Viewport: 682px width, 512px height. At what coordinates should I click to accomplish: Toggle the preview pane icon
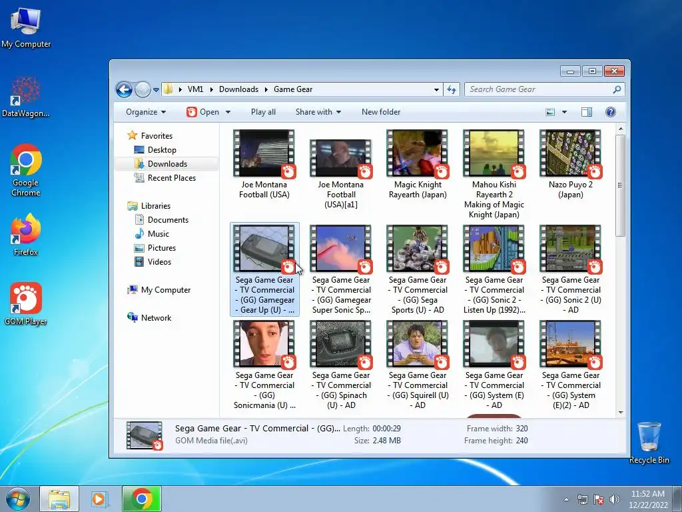click(586, 112)
